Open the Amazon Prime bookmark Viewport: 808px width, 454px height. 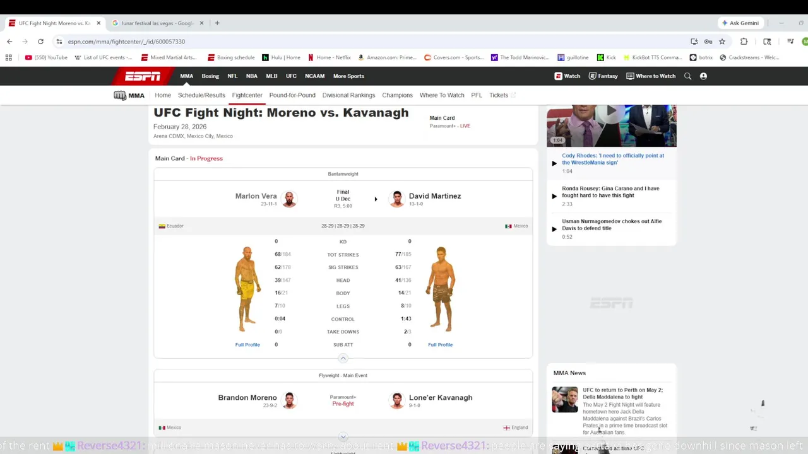click(387, 57)
